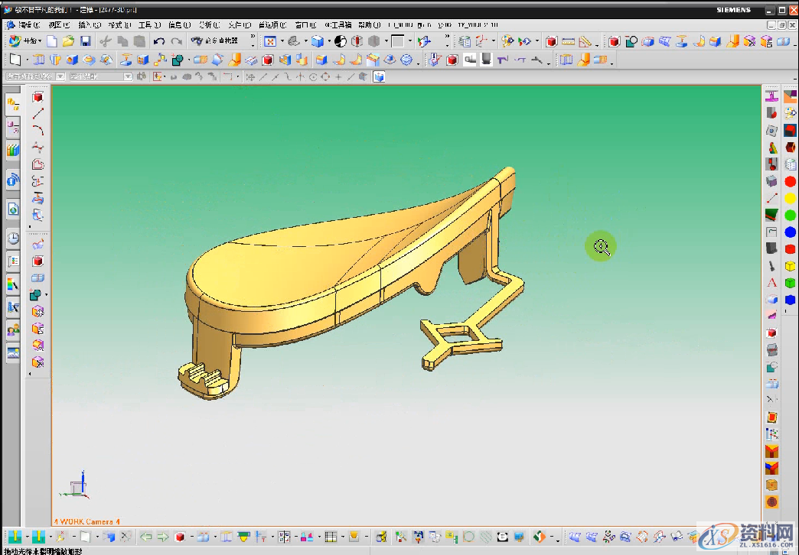Click the Cut scissors icon
The image size is (799, 555).
tap(105, 41)
